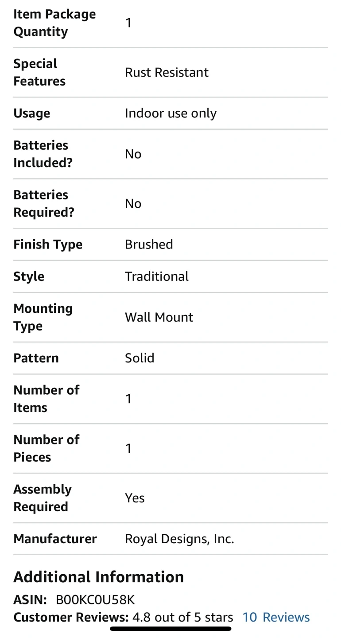Select the Assembly Required label
Screen dimensions: 341x638
(x=42, y=498)
